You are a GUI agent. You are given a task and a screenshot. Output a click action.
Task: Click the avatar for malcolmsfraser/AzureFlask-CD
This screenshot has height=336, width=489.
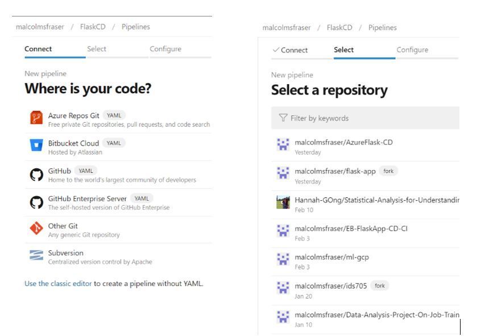[283, 144]
